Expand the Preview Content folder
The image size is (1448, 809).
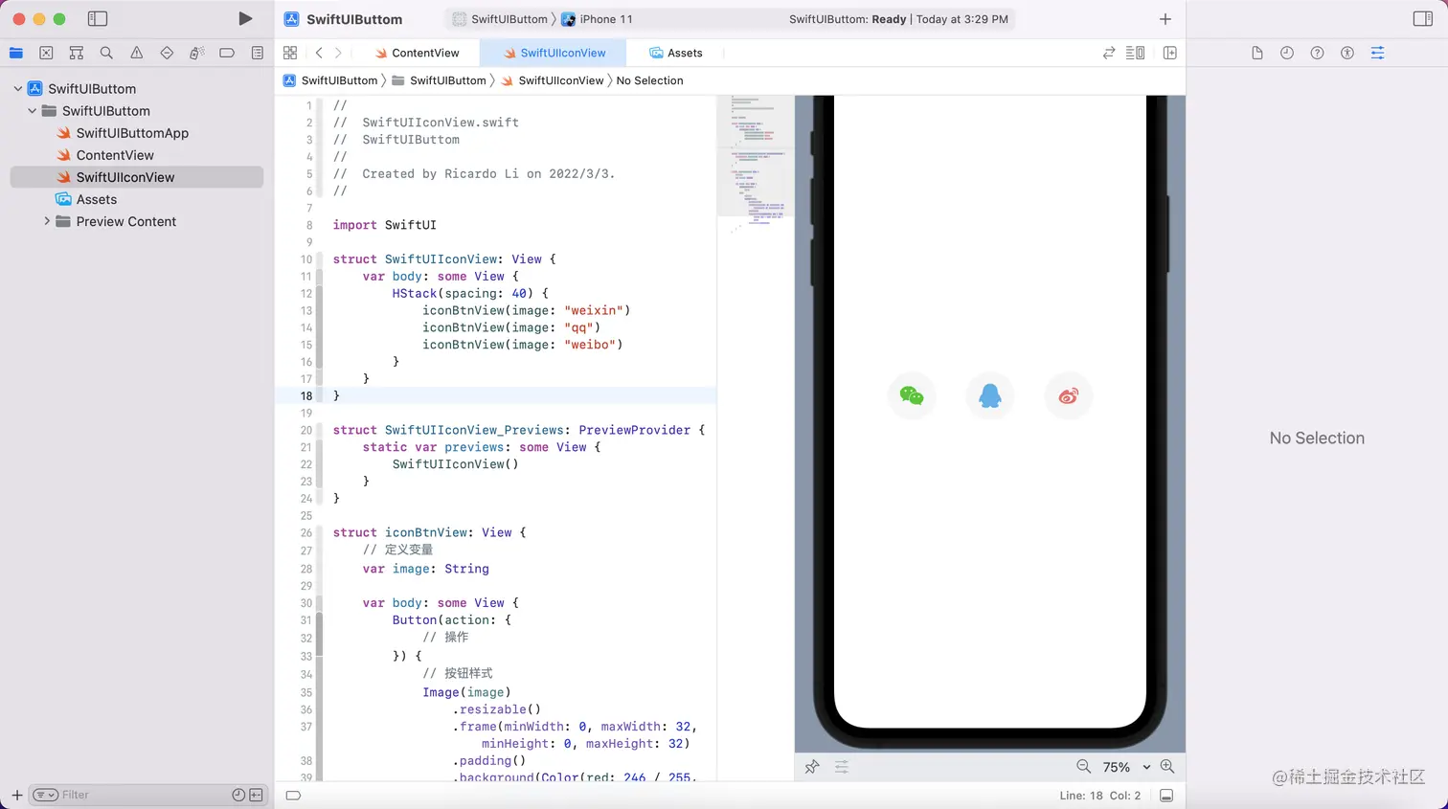point(46,221)
